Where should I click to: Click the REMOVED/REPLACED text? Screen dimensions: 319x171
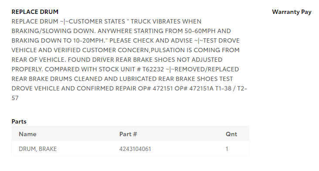coord(207,69)
